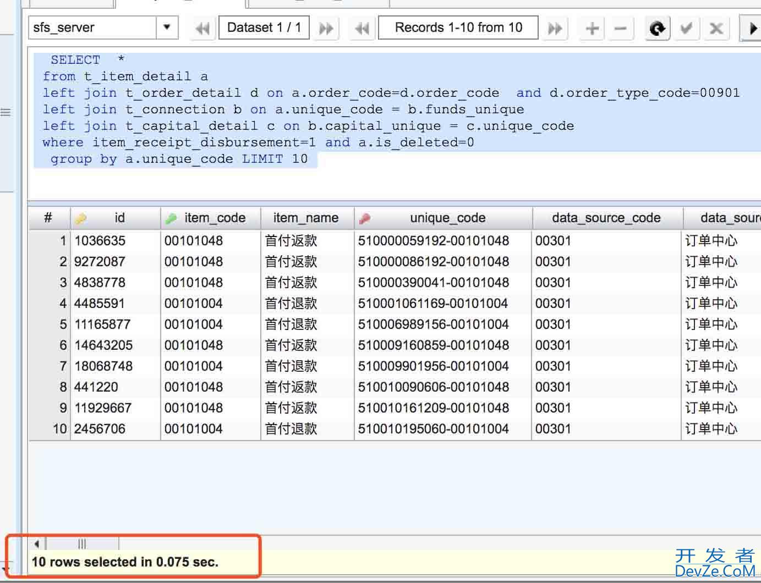Image resolution: width=761 pixels, height=583 pixels.
Task: Select unique_code 510001061169-00101004
Action: 443,304
